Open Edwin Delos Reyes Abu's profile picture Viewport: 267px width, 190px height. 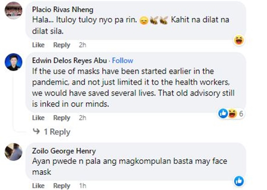[14, 62]
